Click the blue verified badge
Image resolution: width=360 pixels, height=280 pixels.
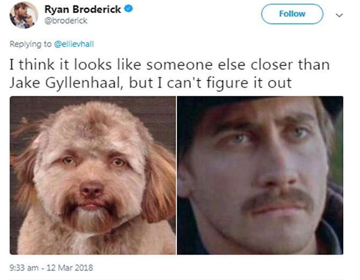point(128,9)
